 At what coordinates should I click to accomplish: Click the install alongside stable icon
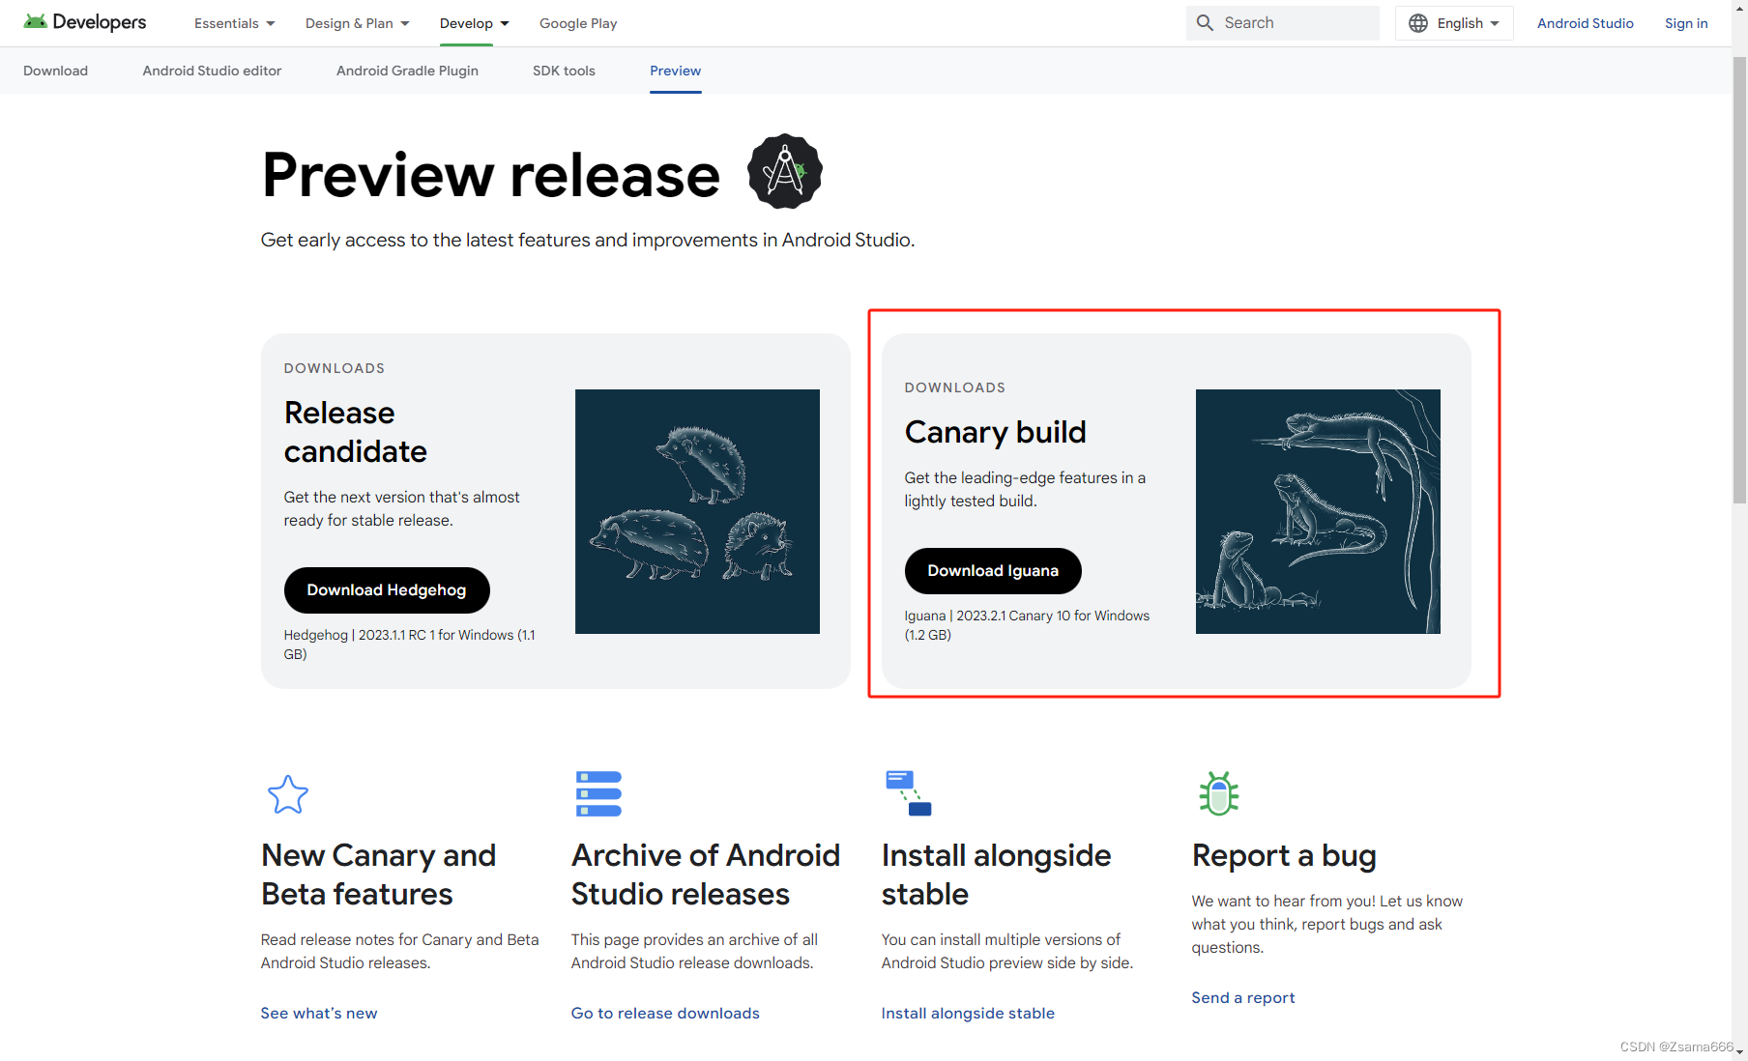[908, 793]
